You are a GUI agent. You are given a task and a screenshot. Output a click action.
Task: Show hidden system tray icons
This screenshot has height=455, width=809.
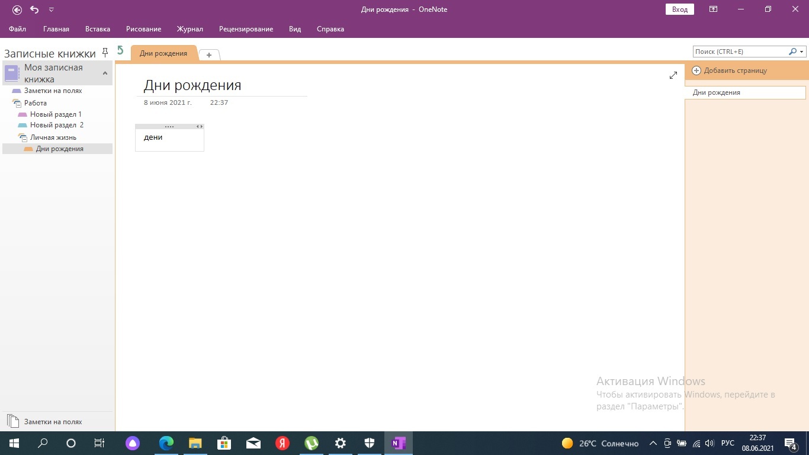click(653, 443)
